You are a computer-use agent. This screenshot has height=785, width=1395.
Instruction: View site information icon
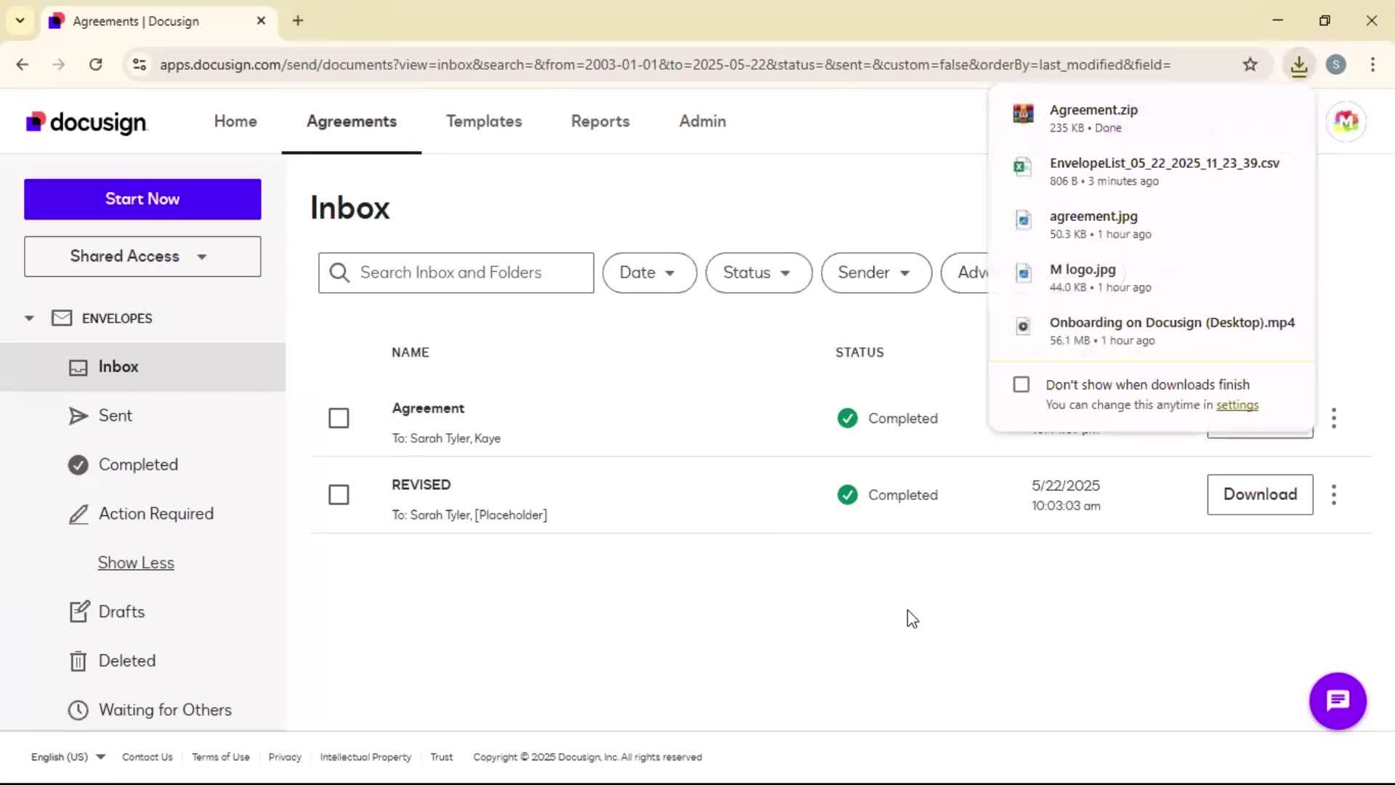click(139, 65)
